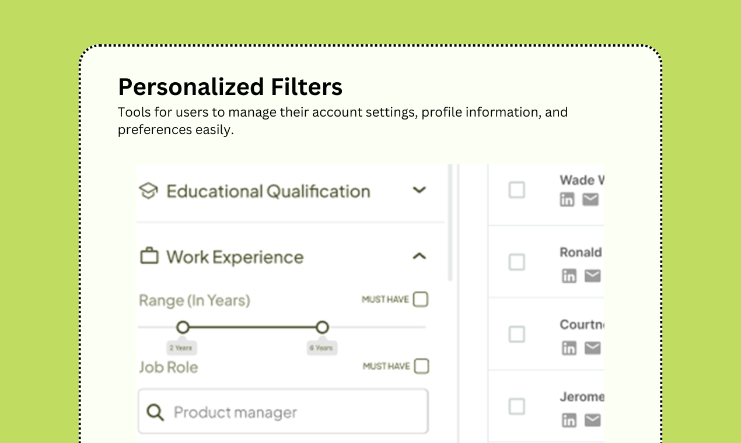The height and width of the screenshot is (443, 741).
Task: Select the checkbox next to Wade
Action: tap(516, 190)
